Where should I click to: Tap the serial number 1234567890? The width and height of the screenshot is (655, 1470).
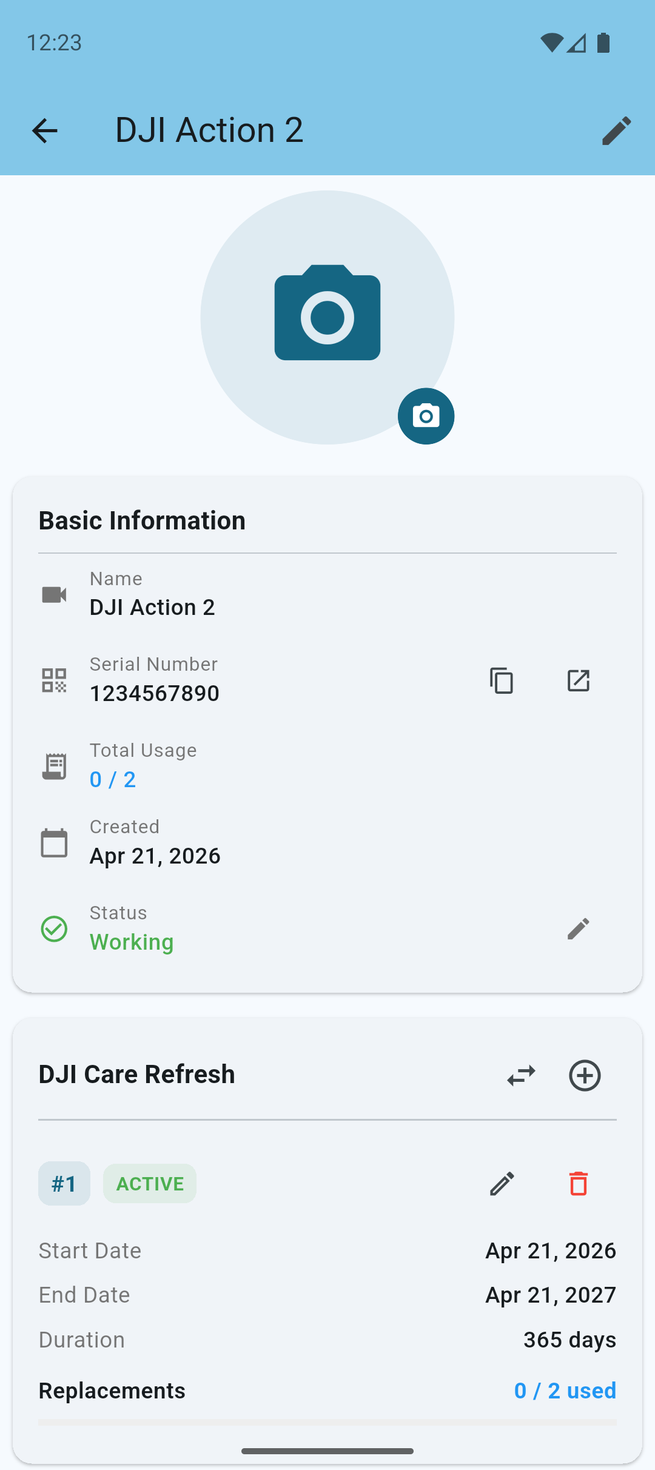pyautogui.click(x=155, y=693)
